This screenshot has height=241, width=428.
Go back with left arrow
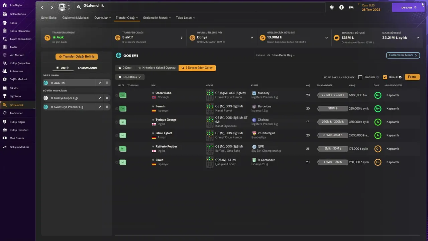pyautogui.click(x=42, y=7)
